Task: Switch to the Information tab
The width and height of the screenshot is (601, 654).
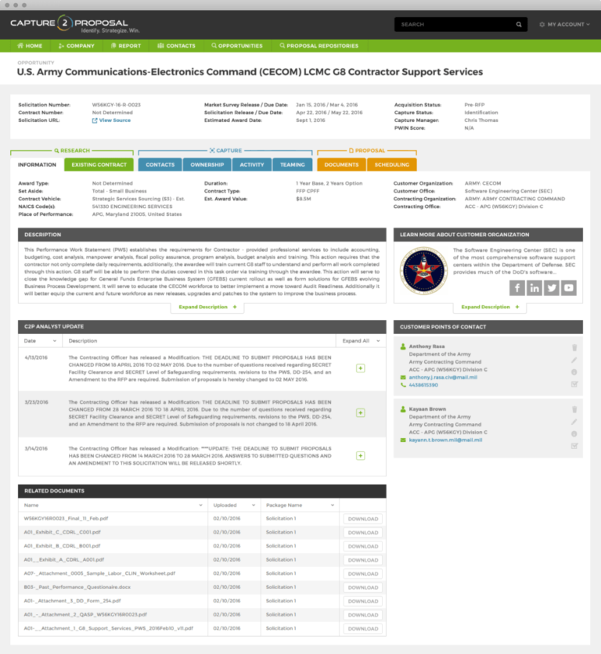Action: coord(37,165)
